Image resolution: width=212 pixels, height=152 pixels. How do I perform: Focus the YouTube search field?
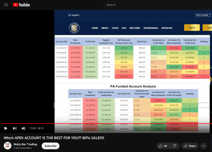coord(157,5)
